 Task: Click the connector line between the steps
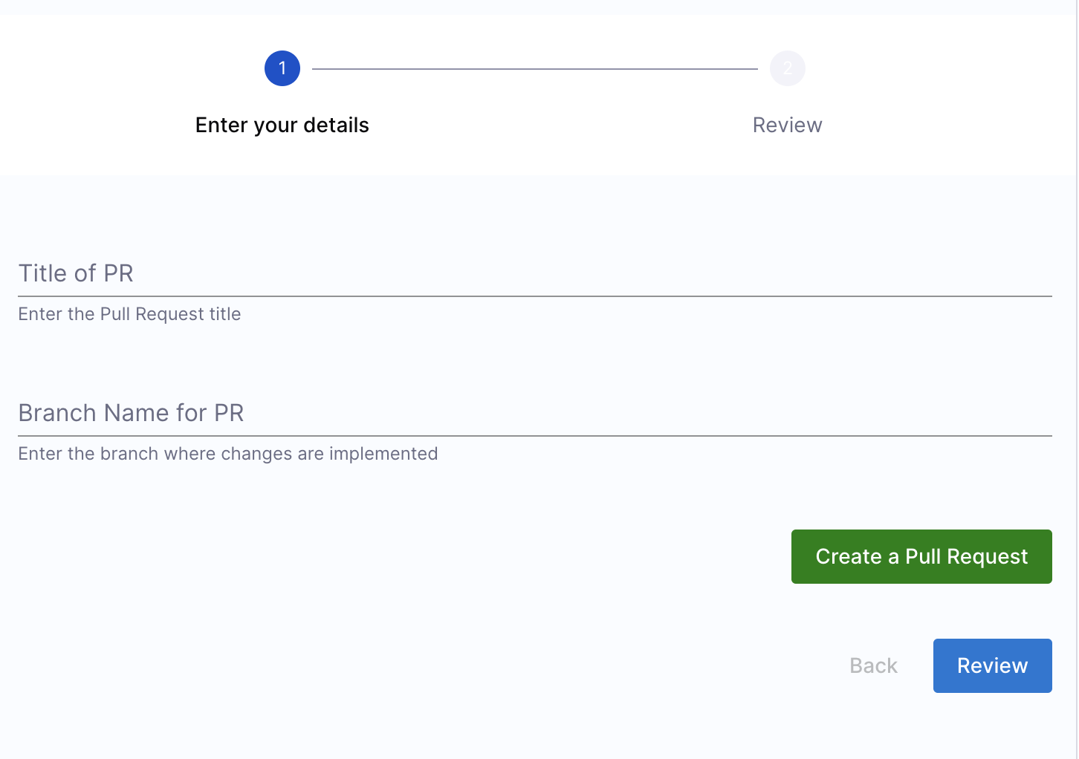tap(535, 69)
